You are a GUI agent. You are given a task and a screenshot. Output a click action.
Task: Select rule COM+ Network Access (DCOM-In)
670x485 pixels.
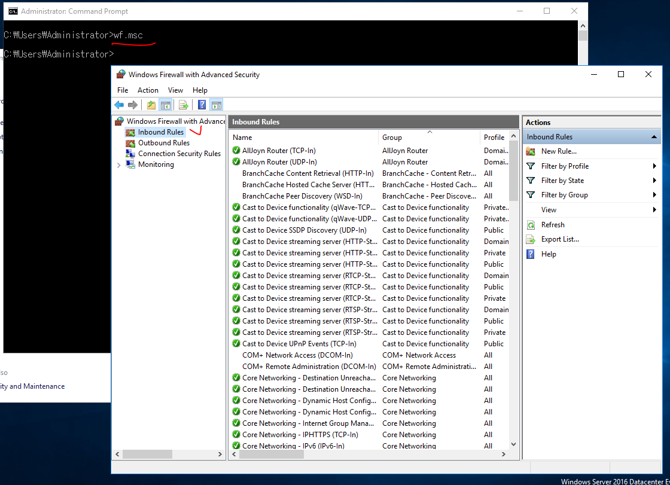[x=297, y=355]
